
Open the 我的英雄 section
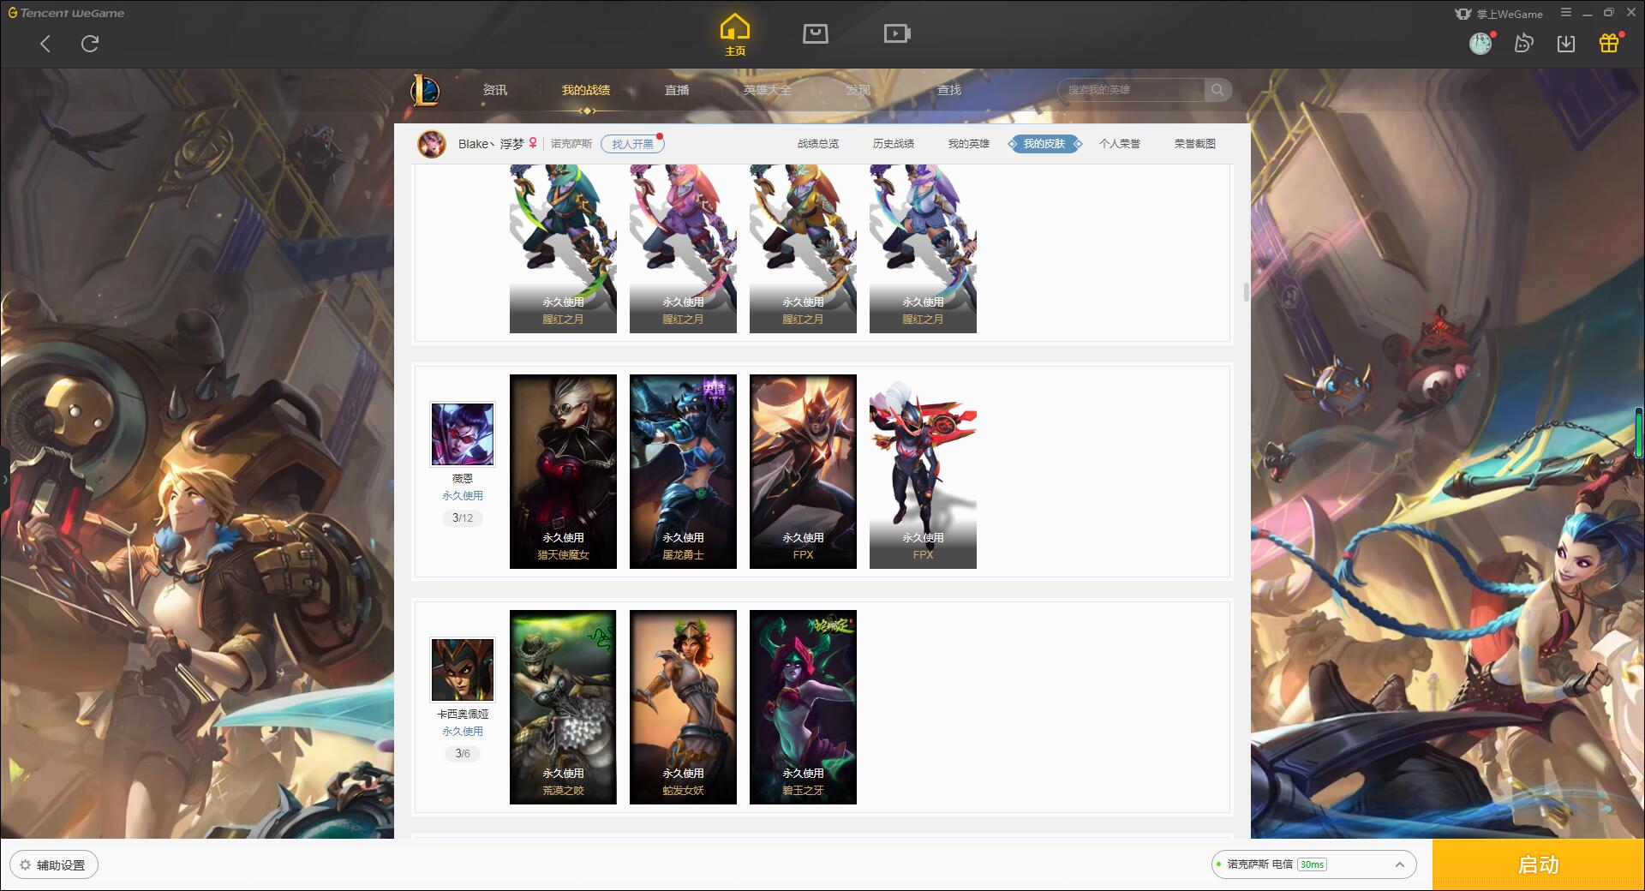click(969, 144)
